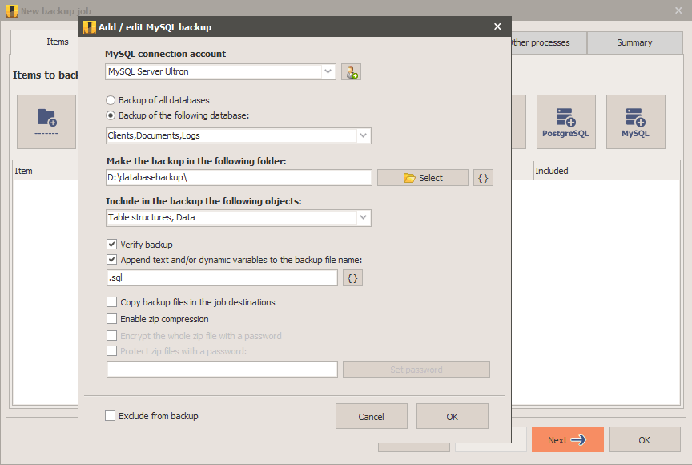The width and height of the screenshot is (692, 465).
Task: Open the Clients,Documents,Logs database dropdown
Action: pos(364,136)
